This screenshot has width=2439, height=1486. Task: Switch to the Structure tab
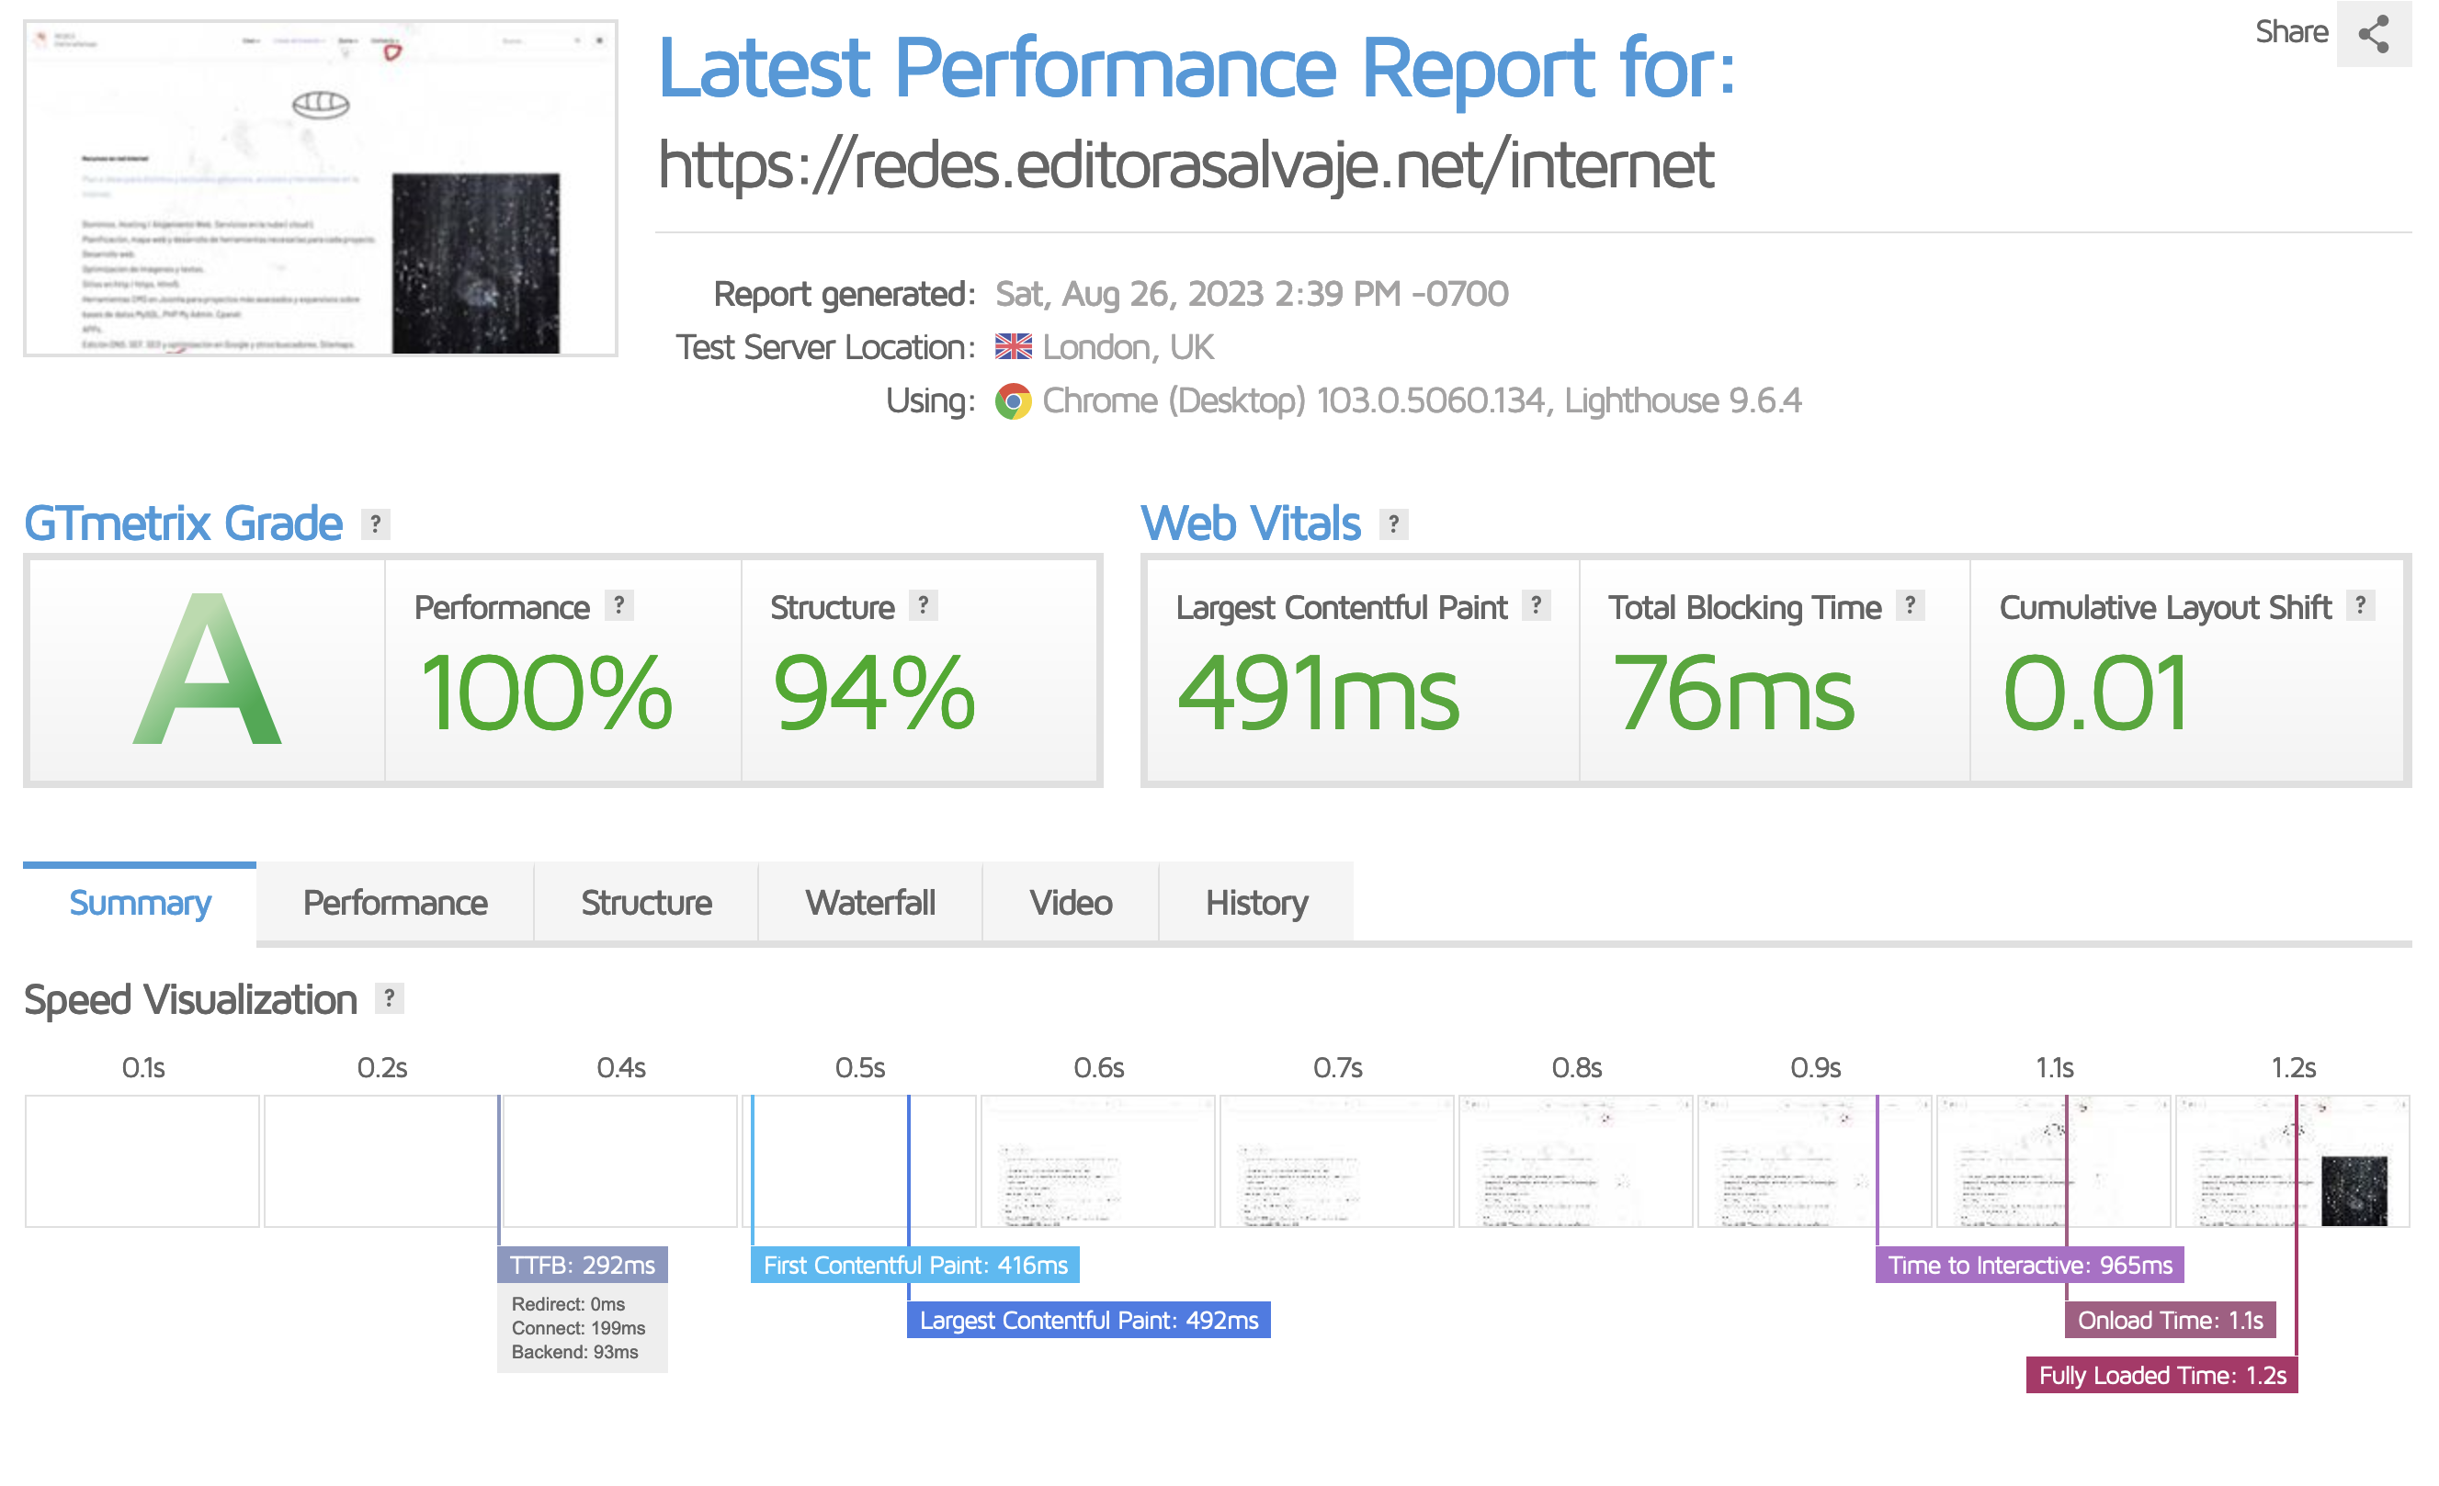645,902
